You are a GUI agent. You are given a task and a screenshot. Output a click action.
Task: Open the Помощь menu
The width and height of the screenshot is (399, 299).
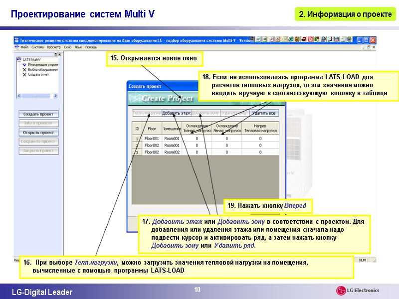coord(91,47)
